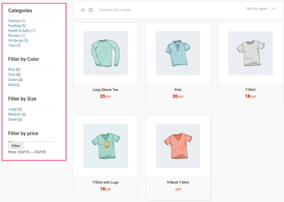Click the orange sort dropdown chevron
This screenshot has height=202, width=284.
[274, 9]
